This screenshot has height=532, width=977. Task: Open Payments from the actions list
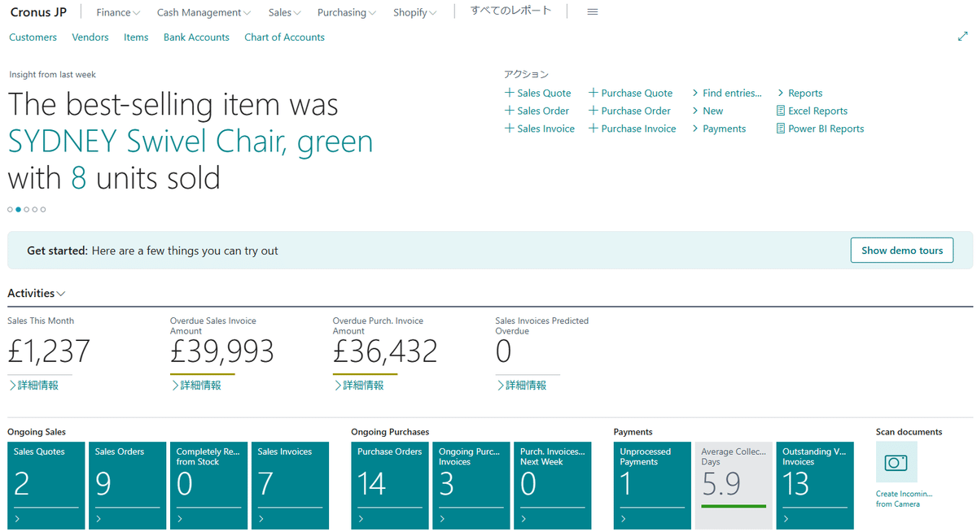(723, 128)
